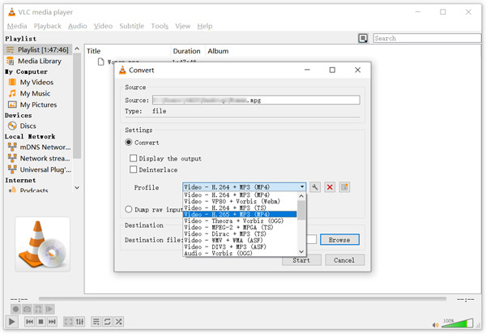
Task: Open Universal Plug'n'Play item
Action: click(40, 169)
